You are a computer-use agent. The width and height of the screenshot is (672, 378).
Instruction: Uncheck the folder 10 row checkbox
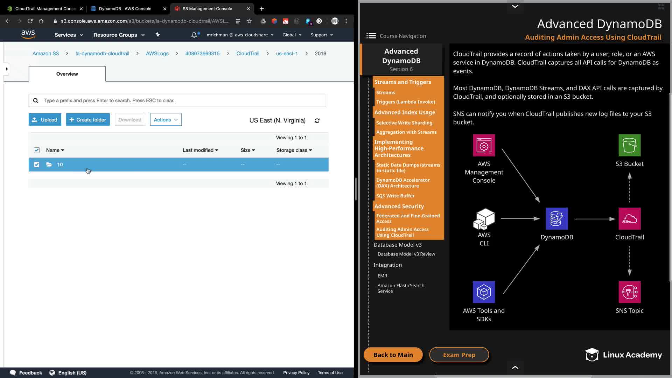click(37, 164)
